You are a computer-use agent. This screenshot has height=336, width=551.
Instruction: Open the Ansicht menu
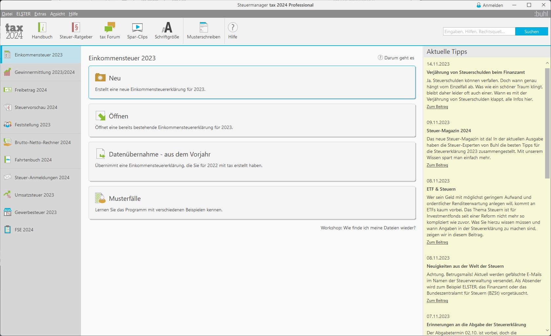tap(57, 14)
